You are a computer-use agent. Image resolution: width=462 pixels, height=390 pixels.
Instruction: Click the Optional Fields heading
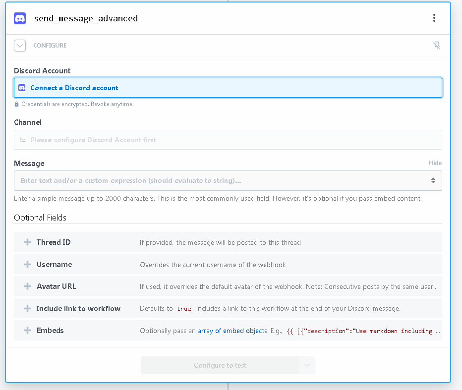click(x=40, y=218)
